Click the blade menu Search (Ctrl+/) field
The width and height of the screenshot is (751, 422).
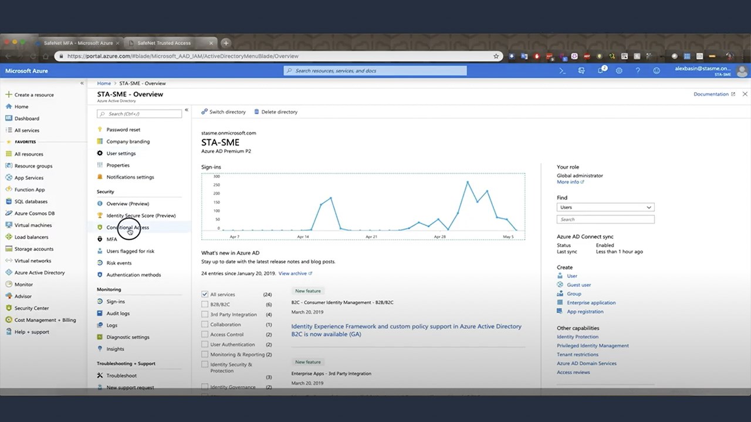139,114
